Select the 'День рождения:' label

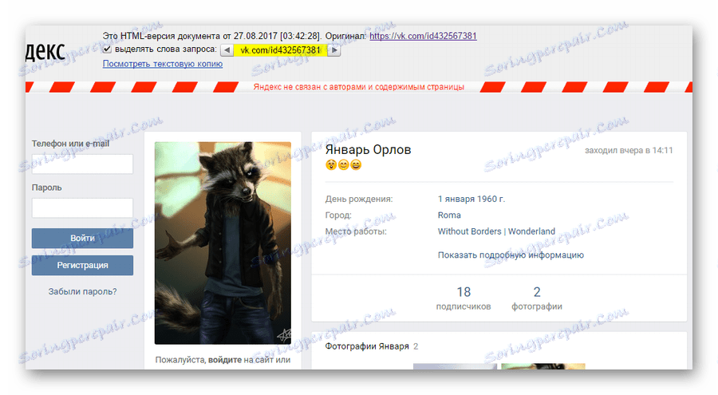359,199
